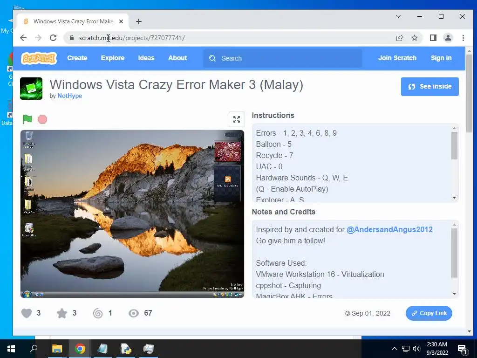View site info via padlock icon

tap(71, 38)
